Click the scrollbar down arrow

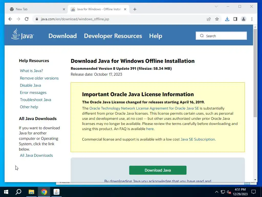(255, 180)
